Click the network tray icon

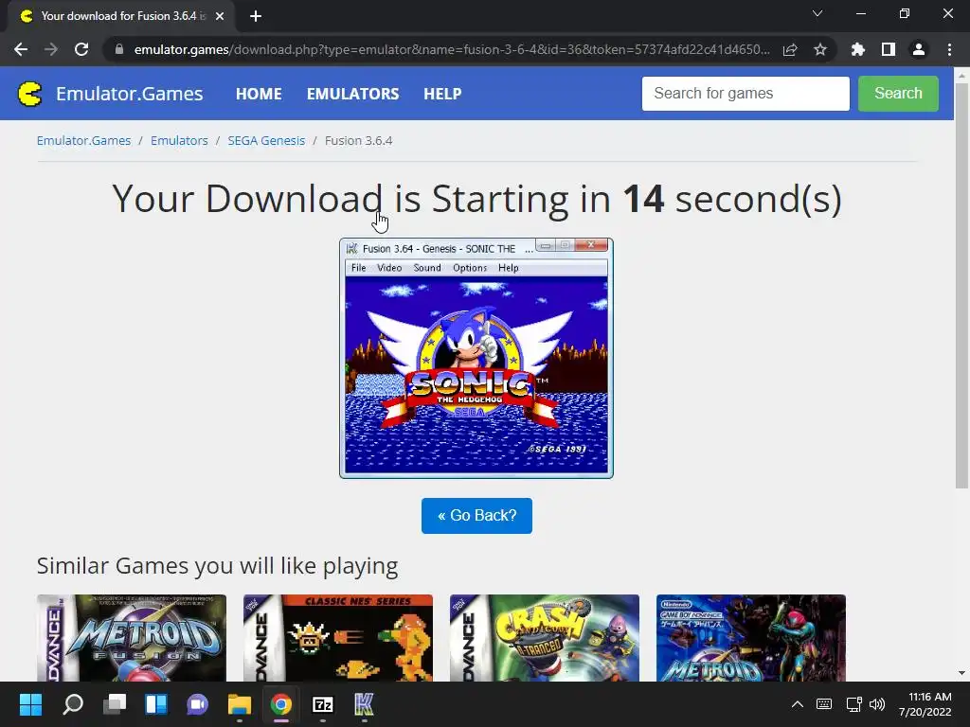coord(853,704)
